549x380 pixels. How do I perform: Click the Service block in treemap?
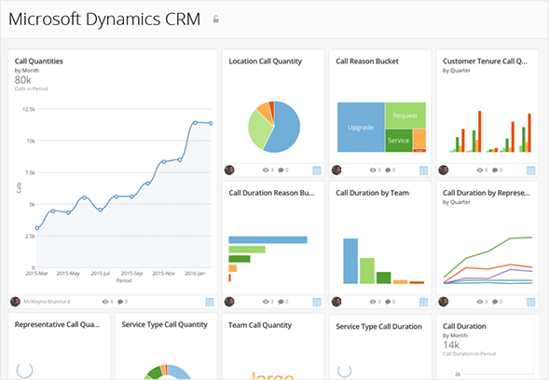click(399, 141)
